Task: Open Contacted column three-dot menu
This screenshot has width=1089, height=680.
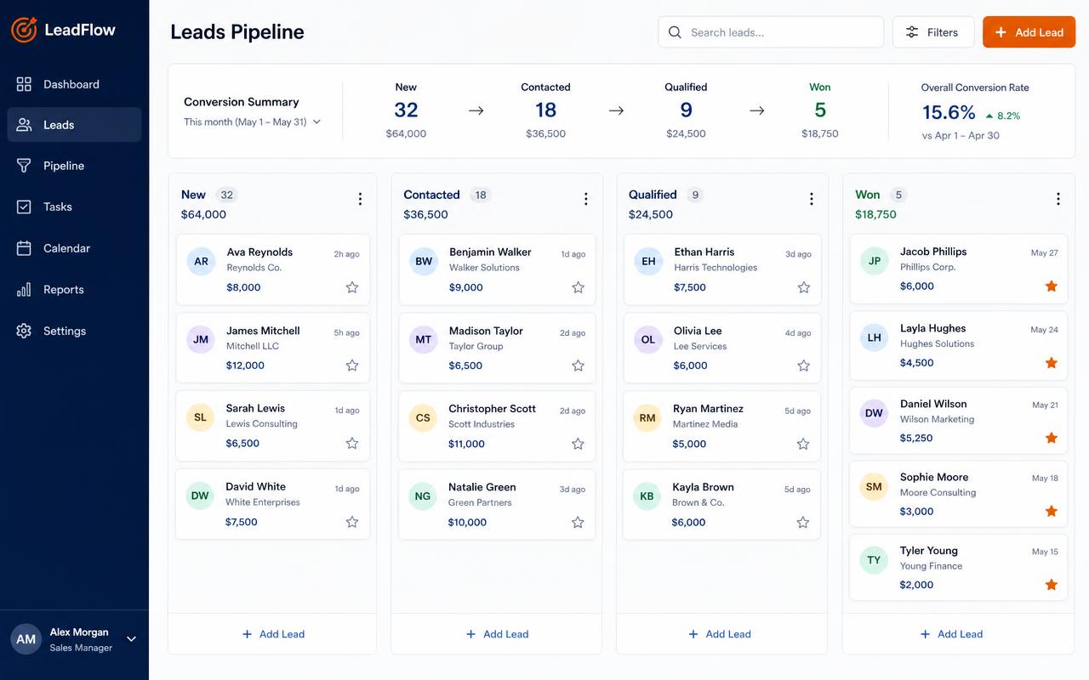Action: point(585,199)
